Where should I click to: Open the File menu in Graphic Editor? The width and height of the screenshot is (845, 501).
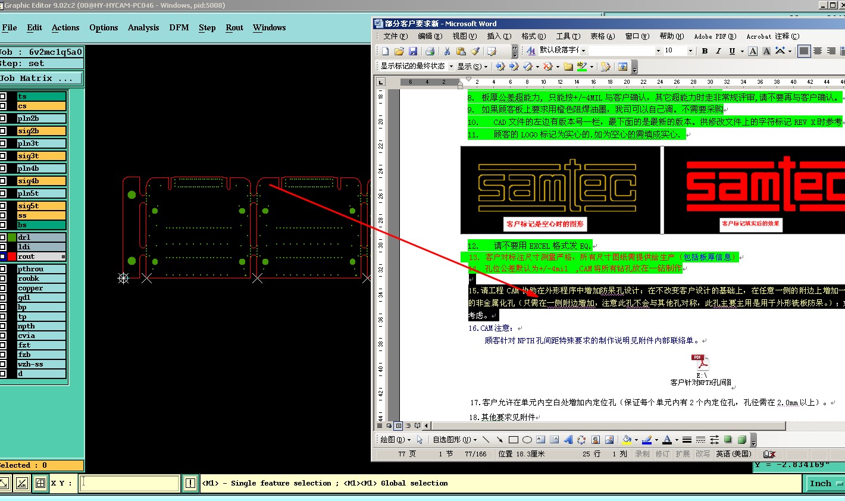tap(10, 27)
